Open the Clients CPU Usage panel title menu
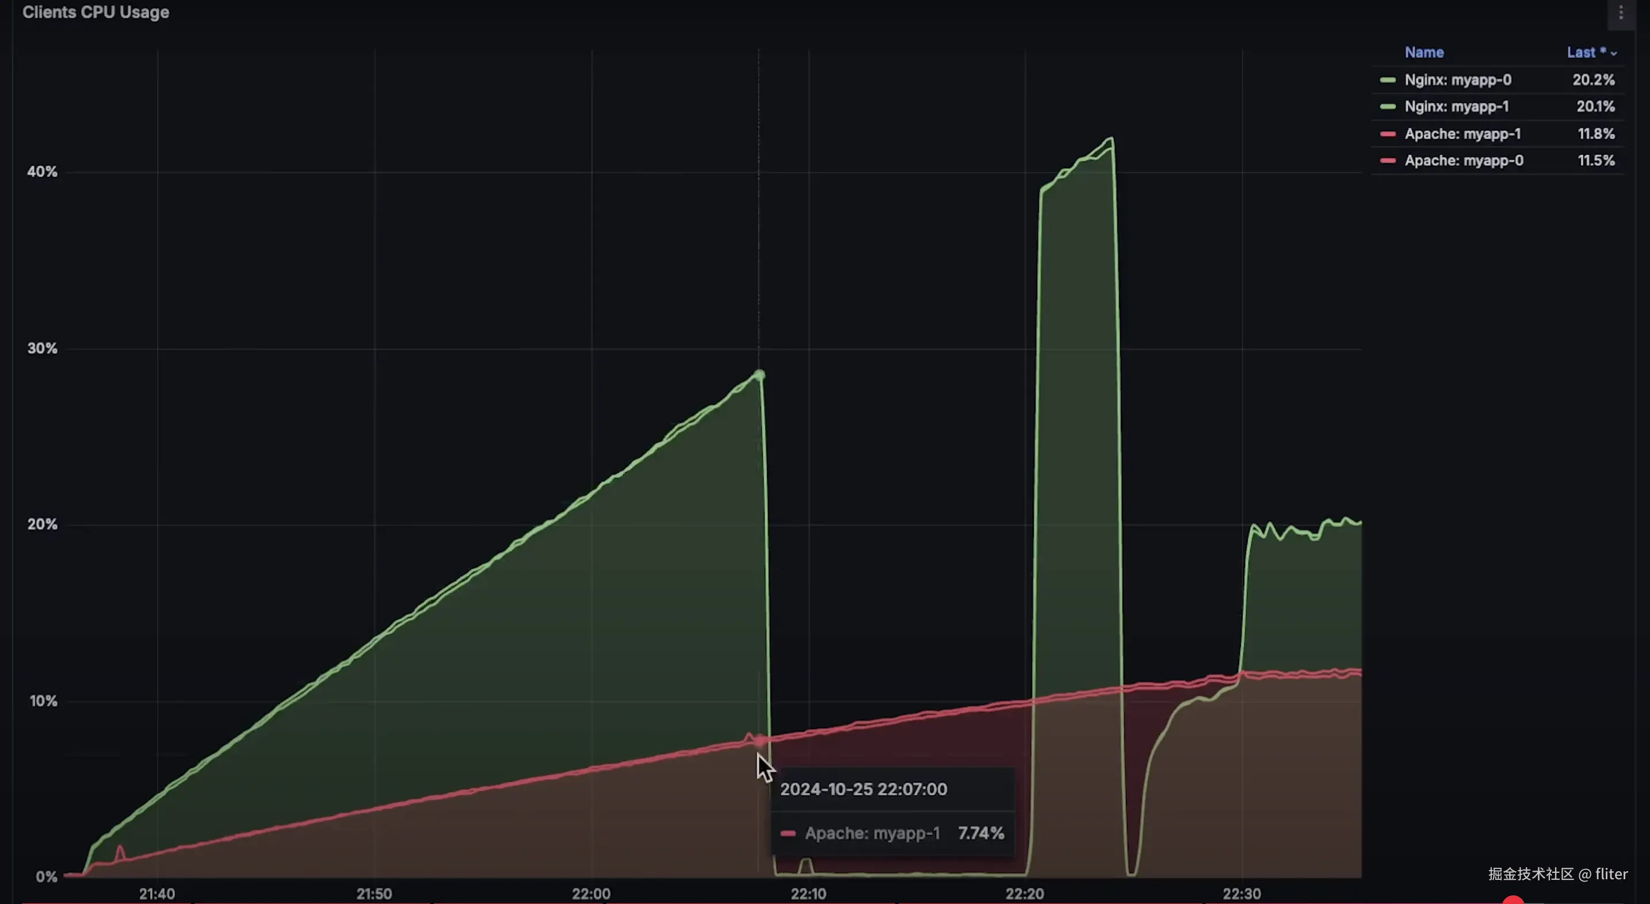 point(96,12)
